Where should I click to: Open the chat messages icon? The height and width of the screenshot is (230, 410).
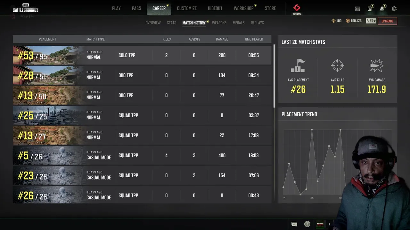pyautogui.click(x=294, y=224)
